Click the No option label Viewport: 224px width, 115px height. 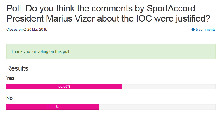9,98
